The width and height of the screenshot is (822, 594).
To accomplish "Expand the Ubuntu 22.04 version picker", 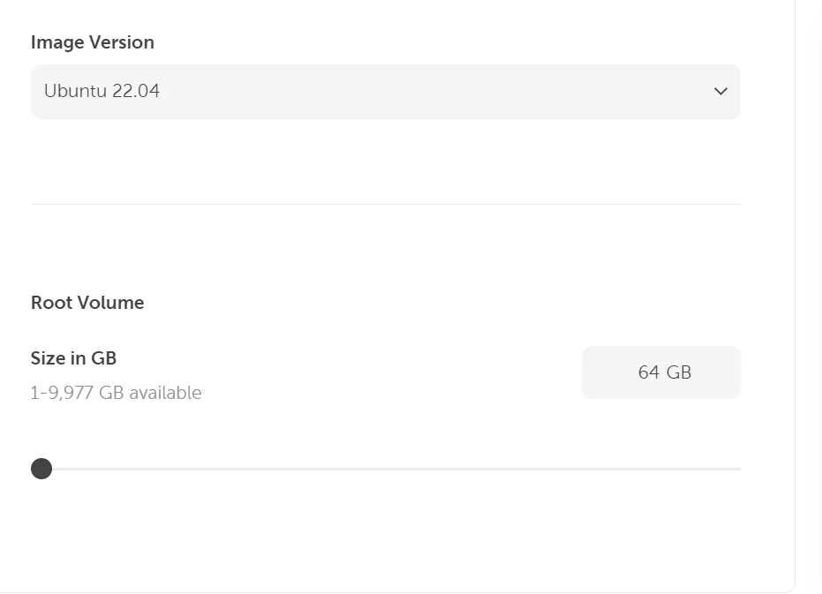I will pos(385,91).
